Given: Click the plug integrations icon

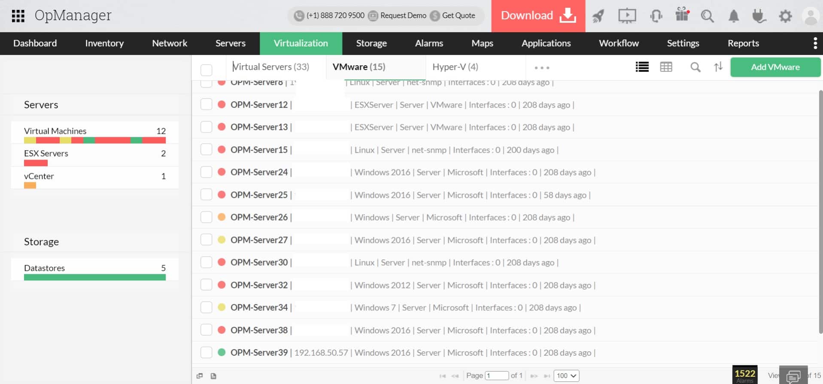Looking at the screenshot, I should (x=759, y=16).
